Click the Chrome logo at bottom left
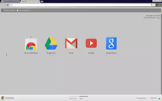Image resolution: width=162 pixels, height=101 pixels. click(8, 98)
